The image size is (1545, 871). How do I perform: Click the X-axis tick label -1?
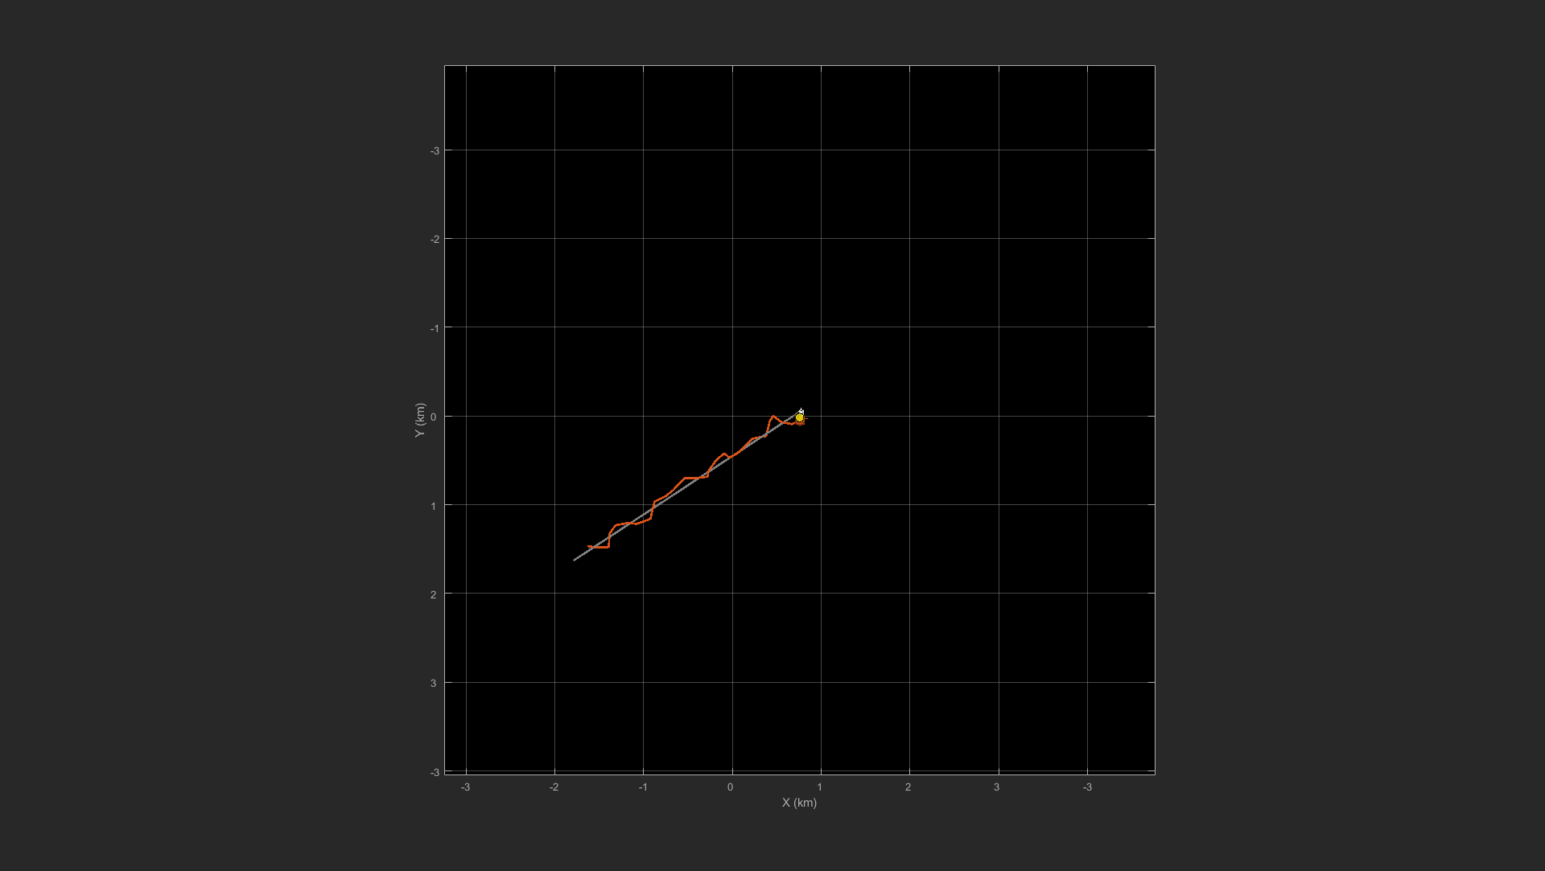pyautogui.click(x=642, y=787)
